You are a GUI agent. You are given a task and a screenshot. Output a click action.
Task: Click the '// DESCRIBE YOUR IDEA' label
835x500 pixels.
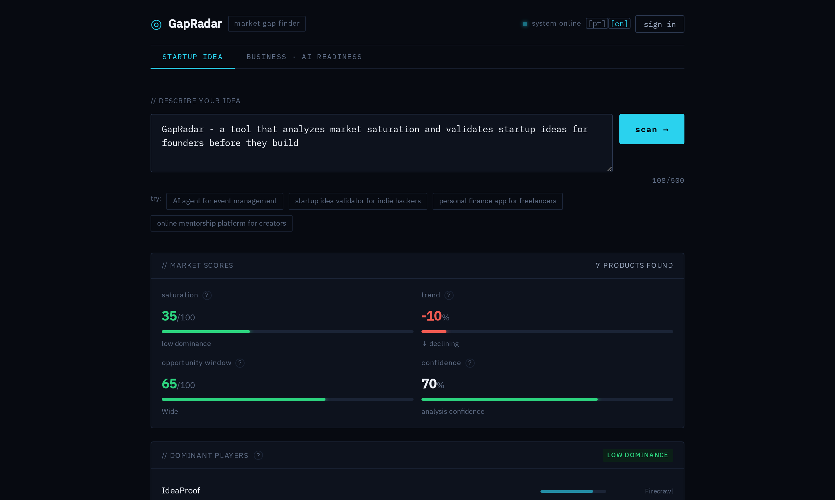pyautogui.click(x=195, y=101)
